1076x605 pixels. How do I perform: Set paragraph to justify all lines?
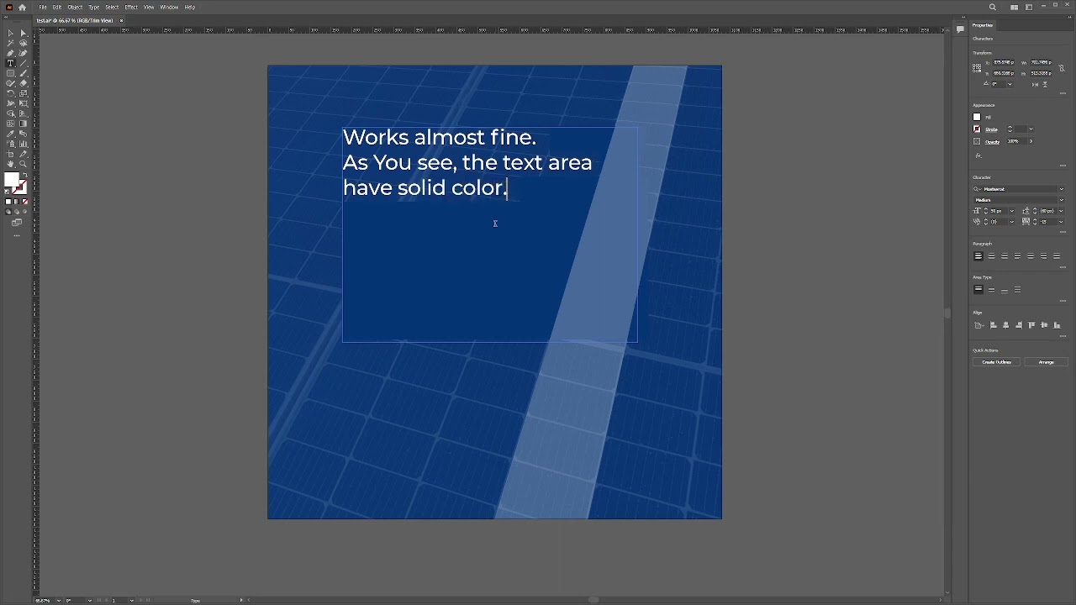tap(1057, 256)
